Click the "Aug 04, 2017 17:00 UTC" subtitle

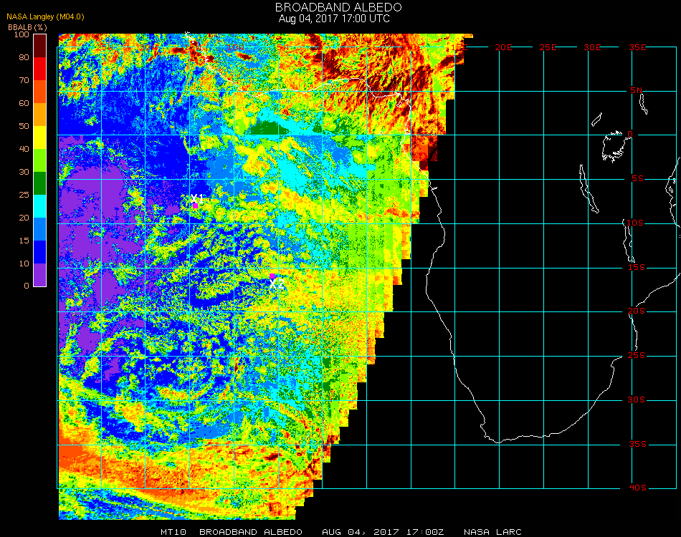334,19
